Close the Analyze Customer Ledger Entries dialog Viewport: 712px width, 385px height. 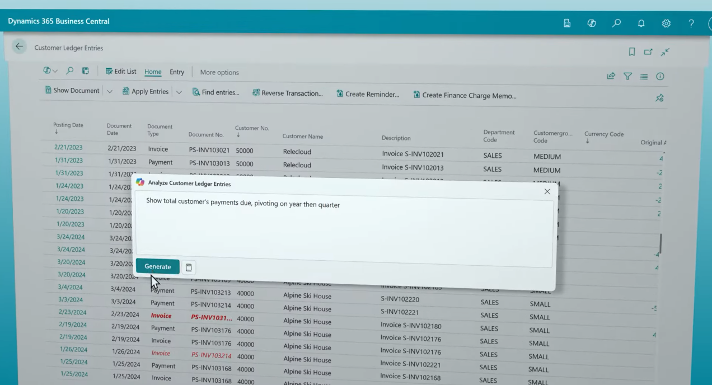[x=547, y=191]
